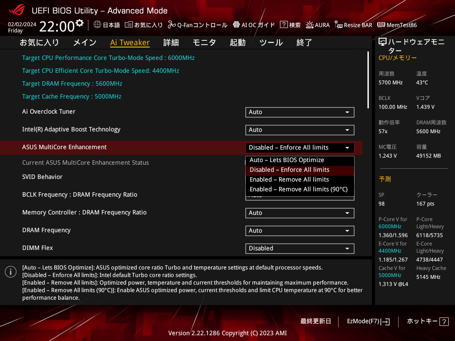Click the 22:00 clock display
Image resolution: width=455 pixels, height=341 pixels.
[x=57, y=26]
